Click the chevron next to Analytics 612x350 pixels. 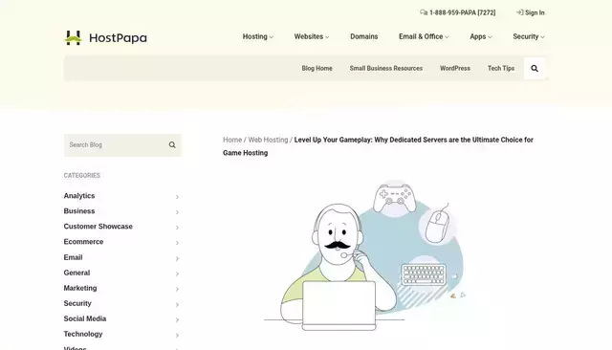177,197
